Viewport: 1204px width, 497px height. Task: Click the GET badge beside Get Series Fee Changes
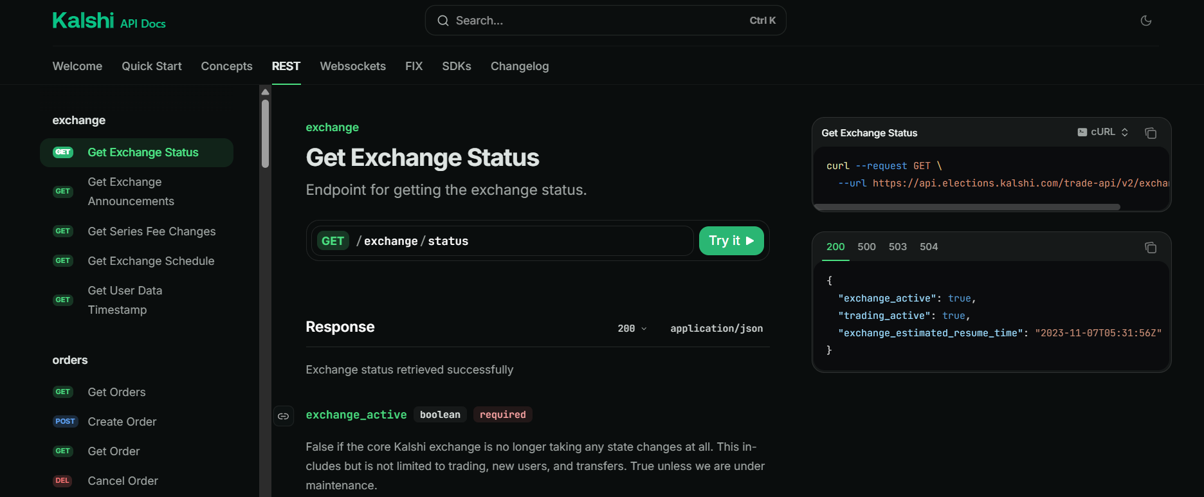[x=63, y=231]
